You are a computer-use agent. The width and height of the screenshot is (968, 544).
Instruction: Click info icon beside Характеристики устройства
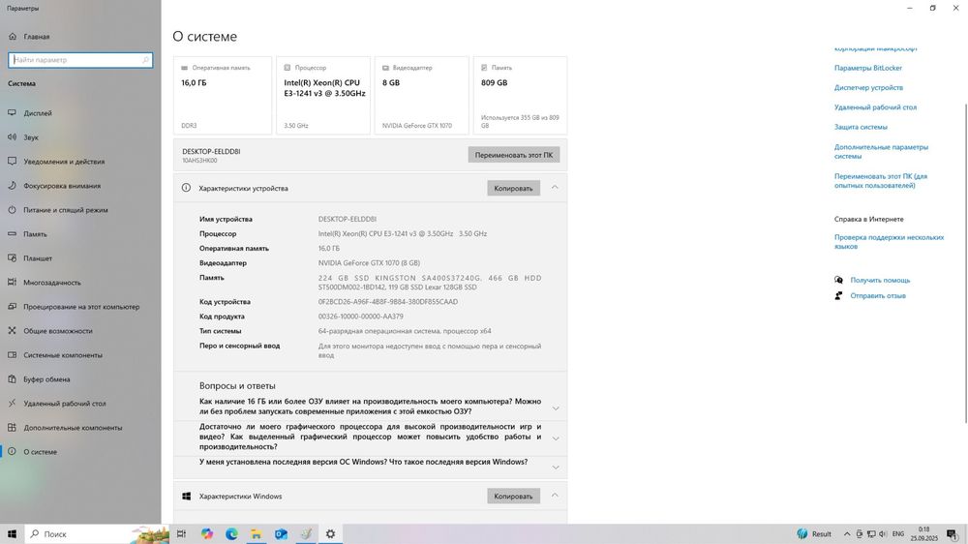186,188
